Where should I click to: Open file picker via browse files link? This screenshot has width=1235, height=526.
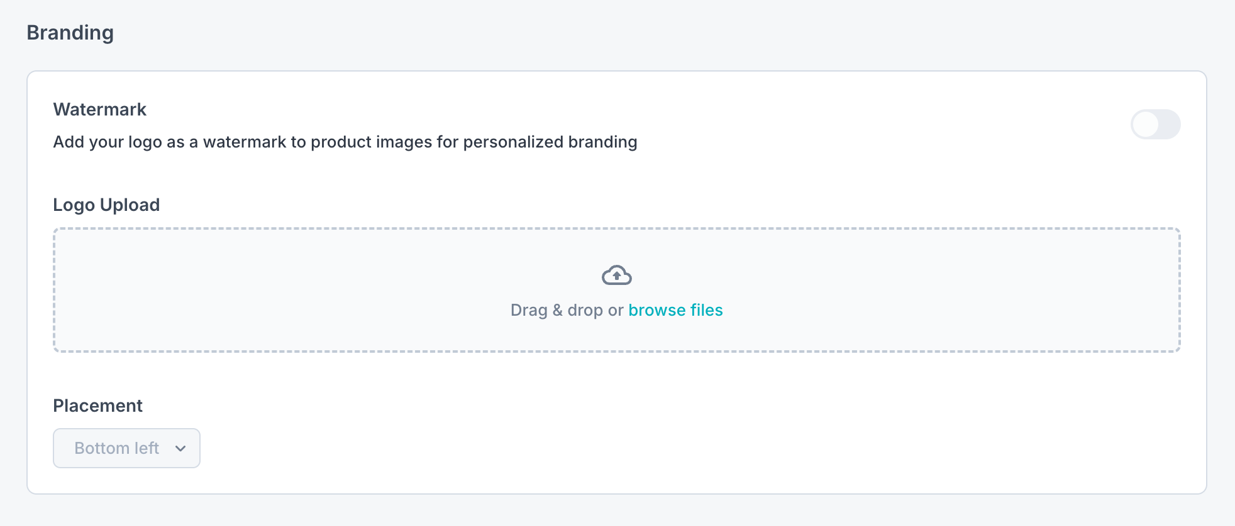675,310
